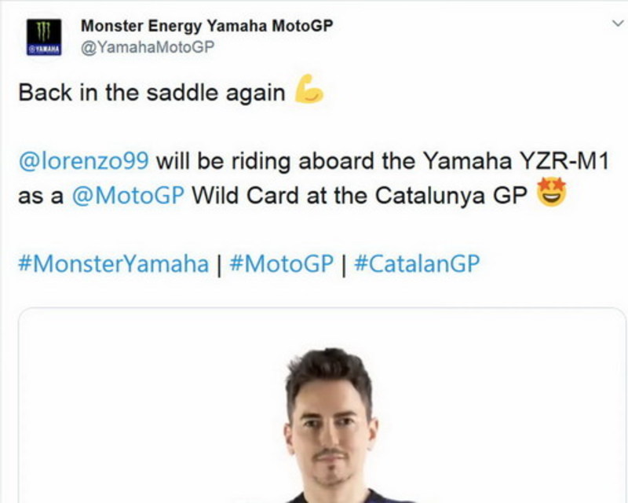
Task: View the attached rider photo
Action: click(x=322, y=405)
